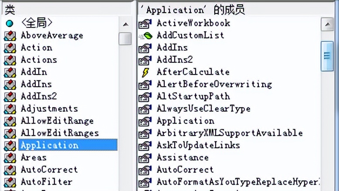Click the class list scroll-up arrow
339x191 pixels.
pyautogui.click(x=125, y=24)
